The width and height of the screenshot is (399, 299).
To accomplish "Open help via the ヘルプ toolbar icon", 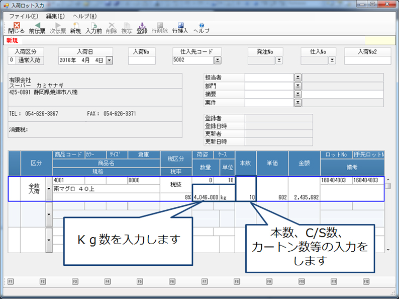I will tap(202, 27).
